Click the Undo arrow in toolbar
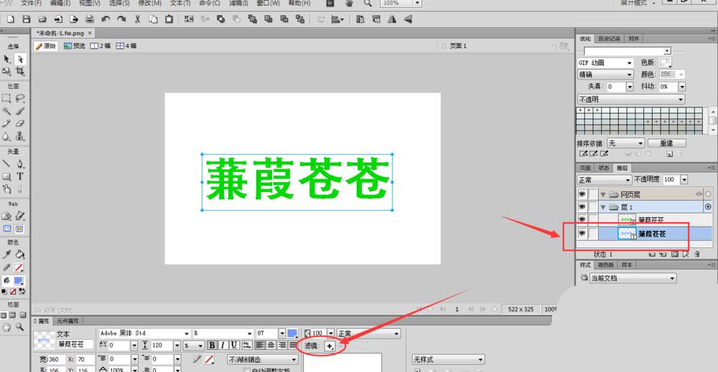718x372 pixels. pyautogui.click(x=106, y=19)
